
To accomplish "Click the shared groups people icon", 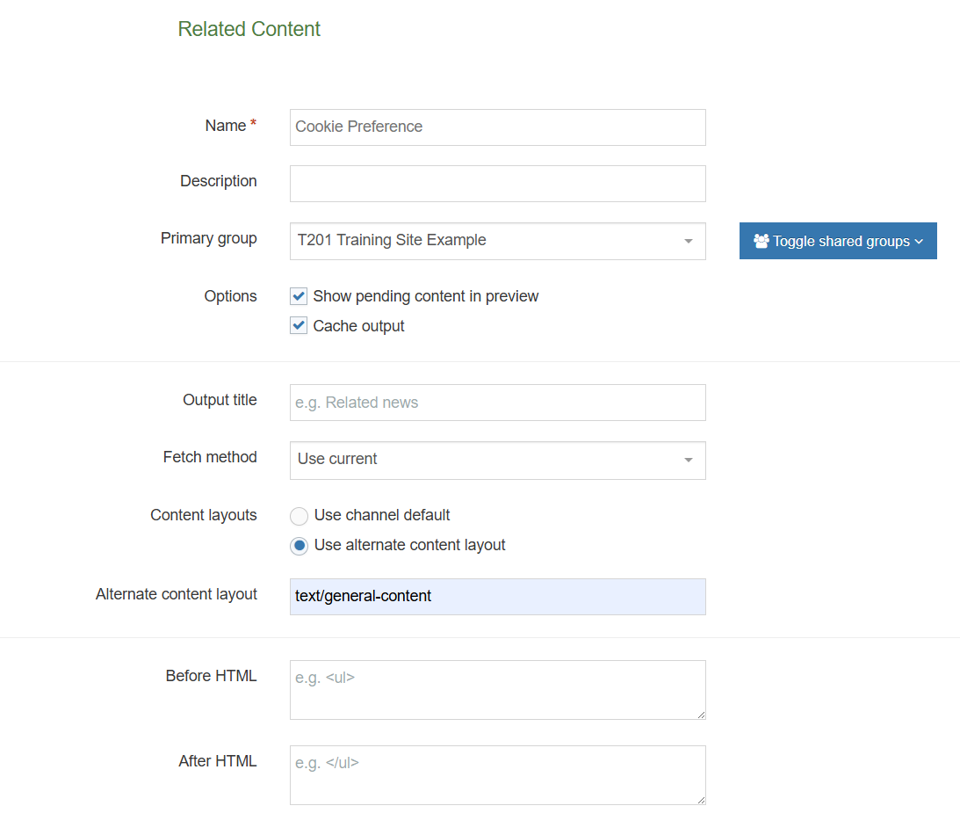I will click(x=761, y=241).
